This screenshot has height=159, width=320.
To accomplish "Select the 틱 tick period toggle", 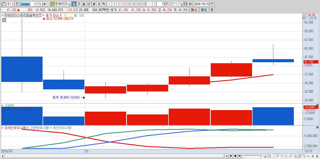I will (104, 4).
